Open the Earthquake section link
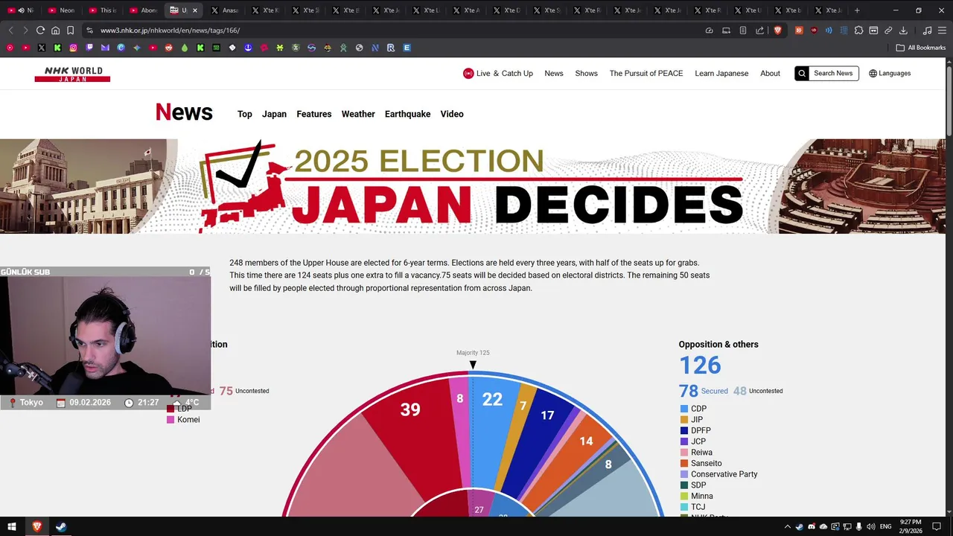Screen dimensions: 953x536 pyautogui.click(x=407, y=114)
